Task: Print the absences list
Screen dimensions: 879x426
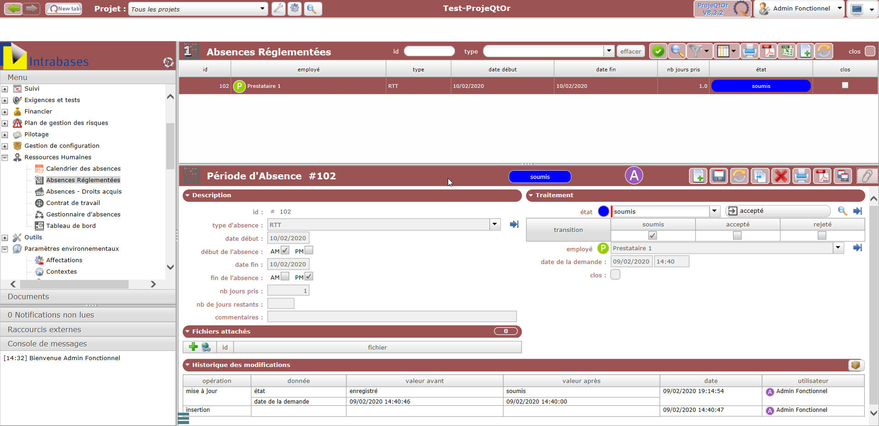Action: tap(749, 51)
